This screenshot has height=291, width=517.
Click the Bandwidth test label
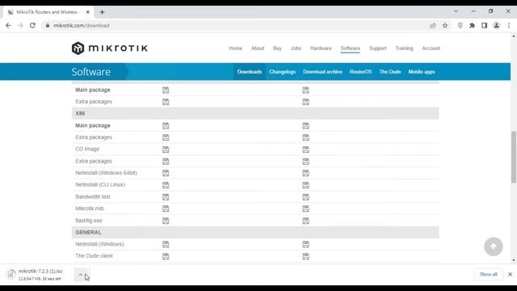point(93,196)
